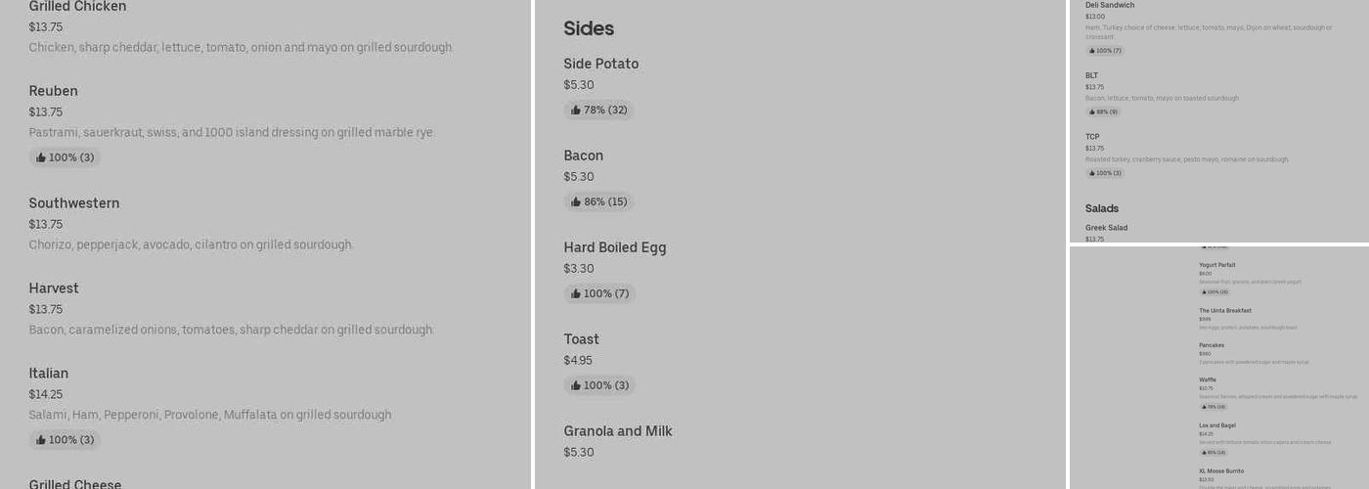Click Side Potato 78% thumbs-up icon
The width and height of the screenshot is (1369, 489).
[x=576, y=111]
